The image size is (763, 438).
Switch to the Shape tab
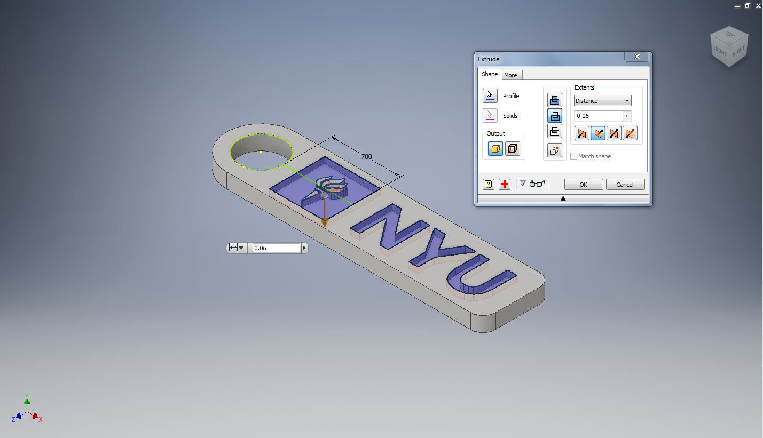coord(490,74)
